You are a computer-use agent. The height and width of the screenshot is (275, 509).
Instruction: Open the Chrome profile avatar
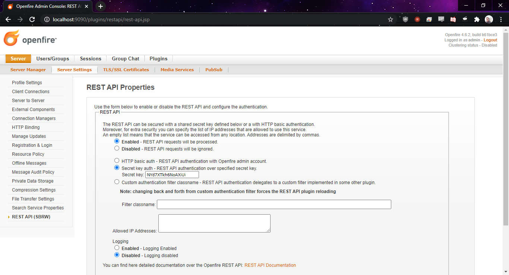tap(489, 19)
